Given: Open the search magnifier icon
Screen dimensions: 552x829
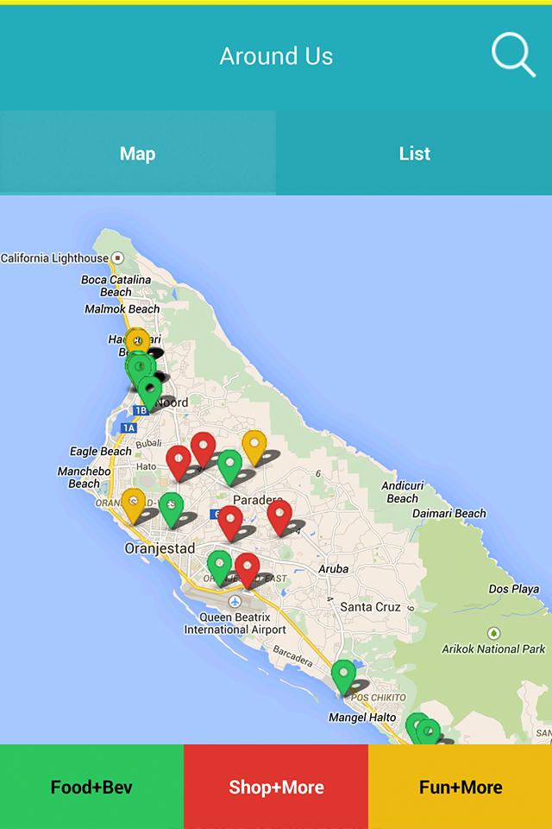Looking at the screenshot, I should click(x=513, y=55).
